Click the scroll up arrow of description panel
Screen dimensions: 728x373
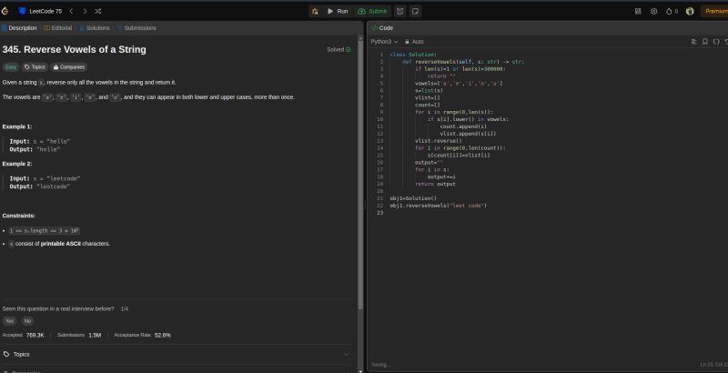pyautogui.click(x=360, y=37)
